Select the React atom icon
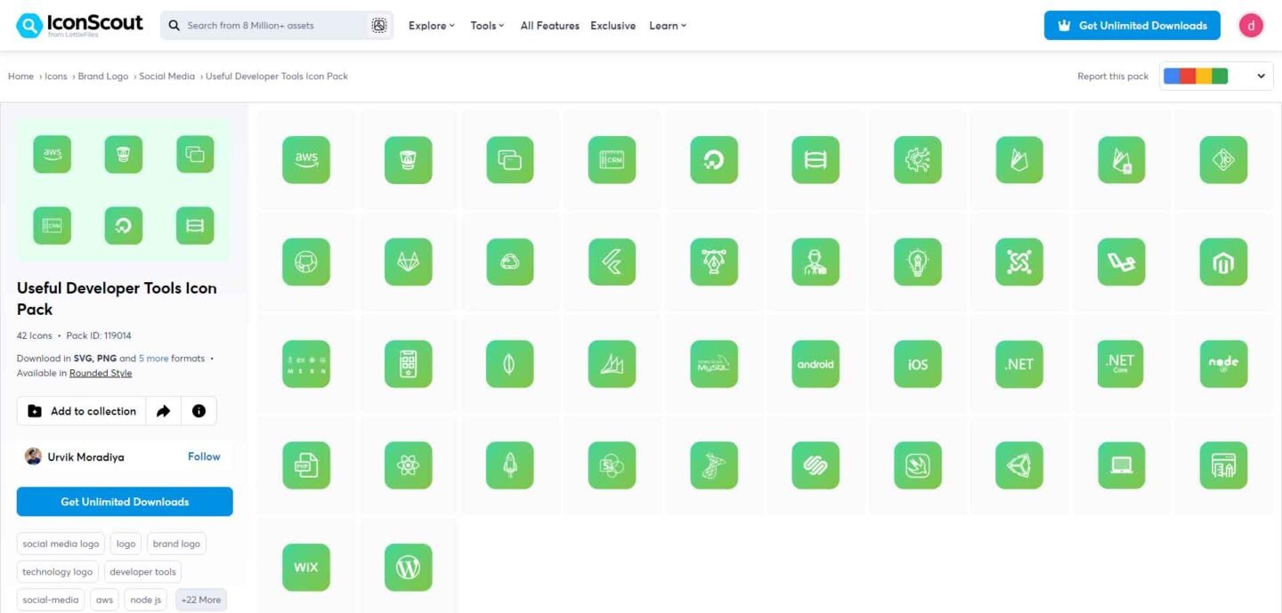The image size is (1282, 613). [409, 465]
